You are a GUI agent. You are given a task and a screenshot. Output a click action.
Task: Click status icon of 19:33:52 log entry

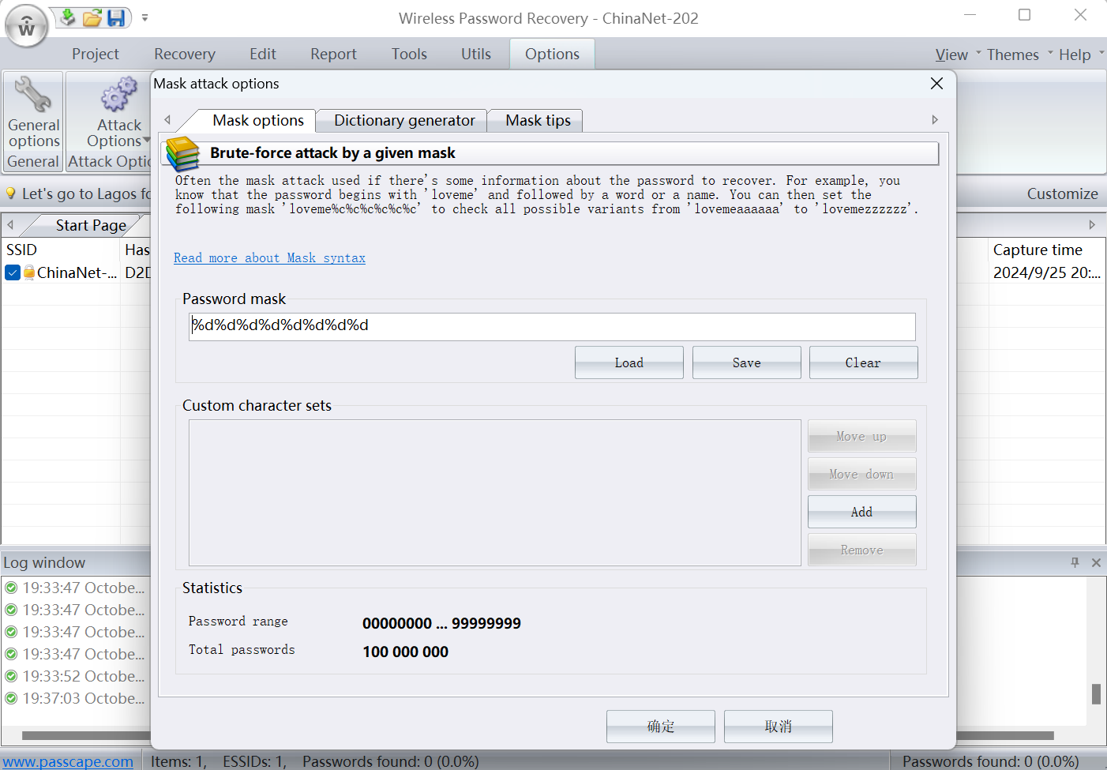[11, 676]
